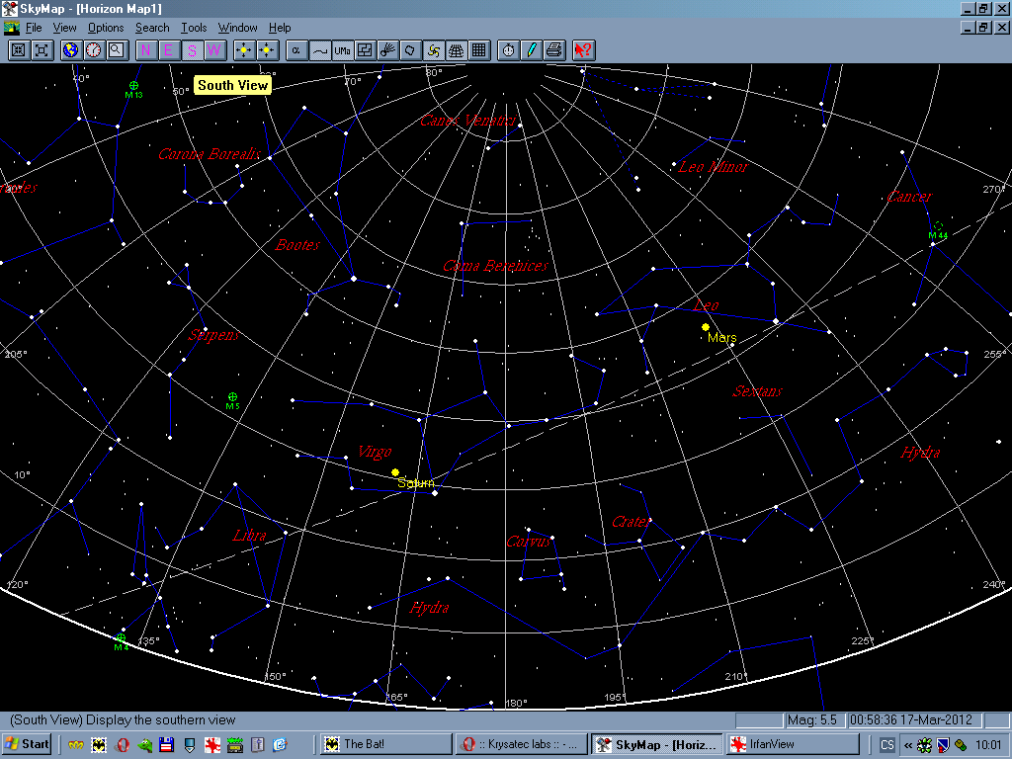
Task: Click the zoom-in toolbar icon with inward arrows
Action: point(19,50)
